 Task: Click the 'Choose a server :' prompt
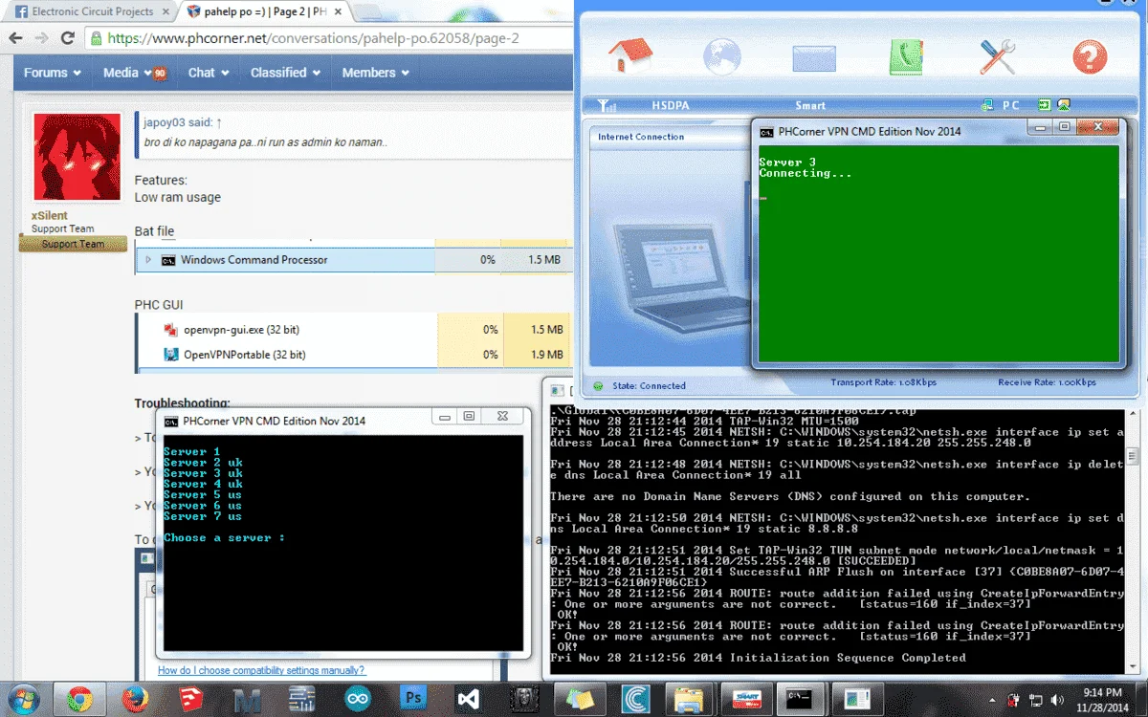pos(225,538)
